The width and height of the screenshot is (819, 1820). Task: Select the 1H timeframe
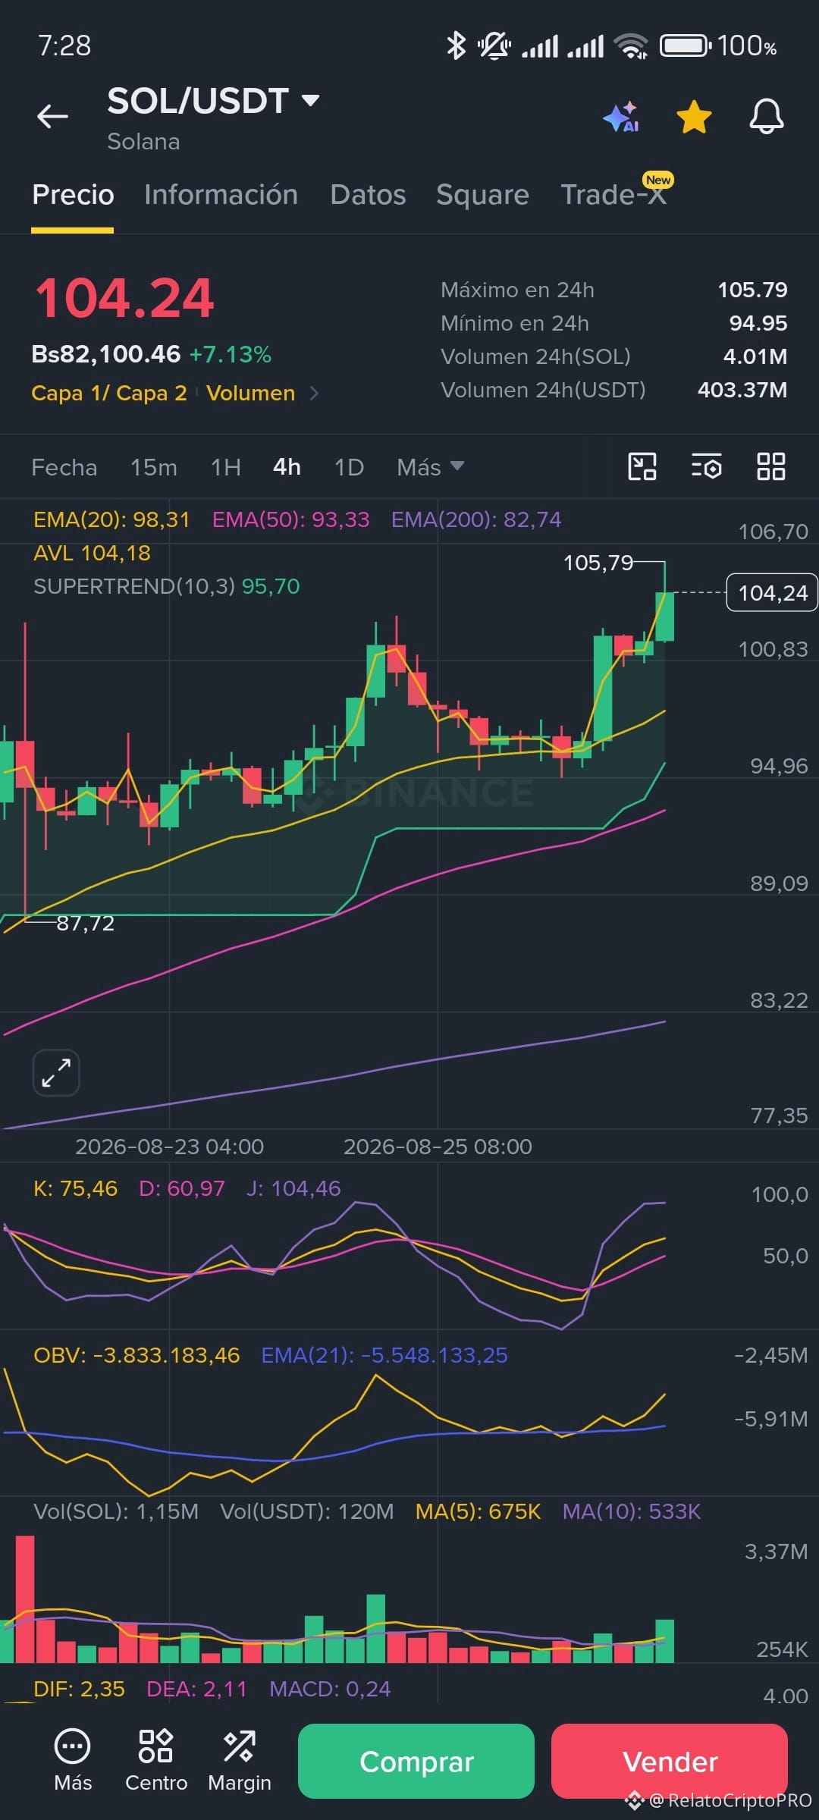[226, 467]
